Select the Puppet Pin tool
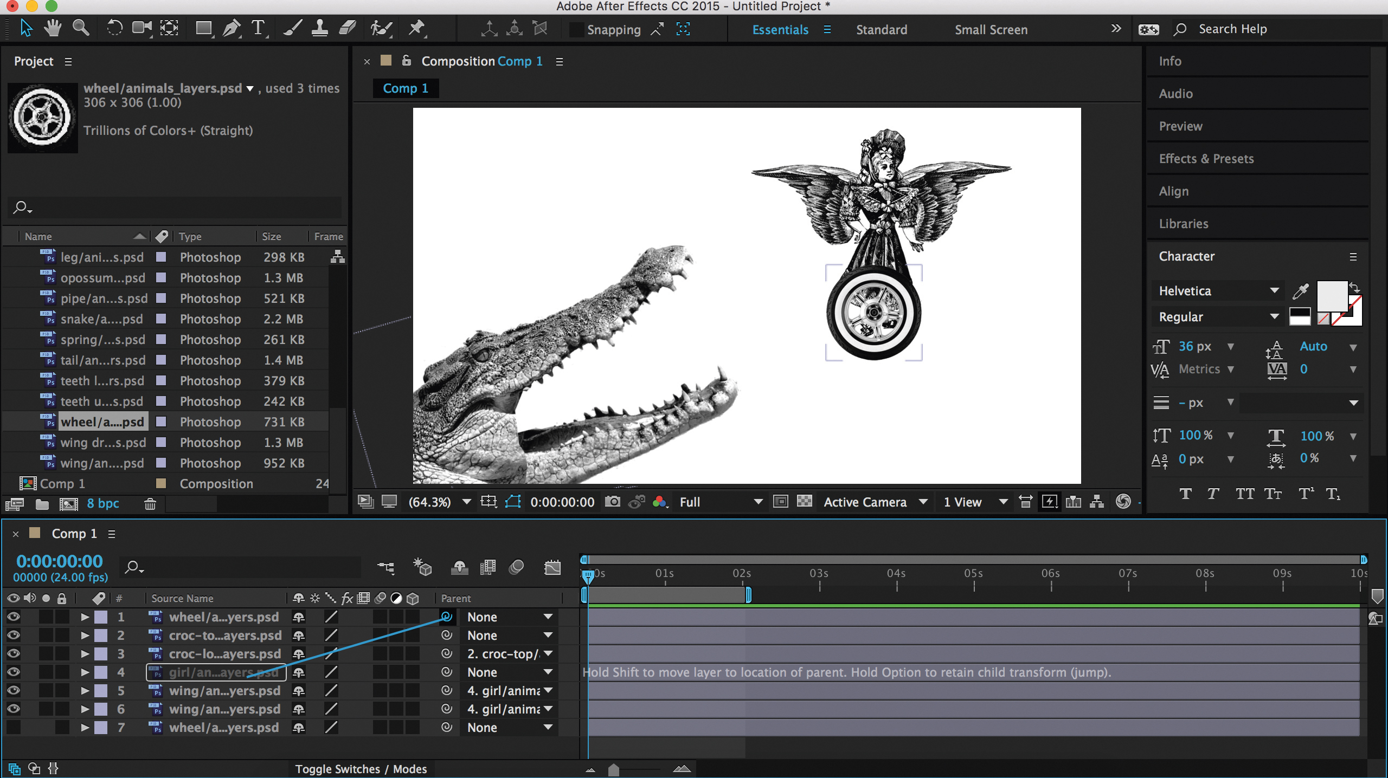The width and height of the screenshot is (1388, 778). [x=416, y=28]
